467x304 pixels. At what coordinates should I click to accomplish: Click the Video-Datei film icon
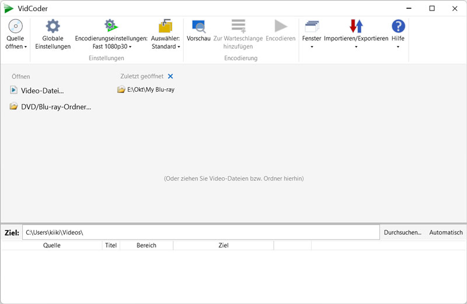(13, 90)
